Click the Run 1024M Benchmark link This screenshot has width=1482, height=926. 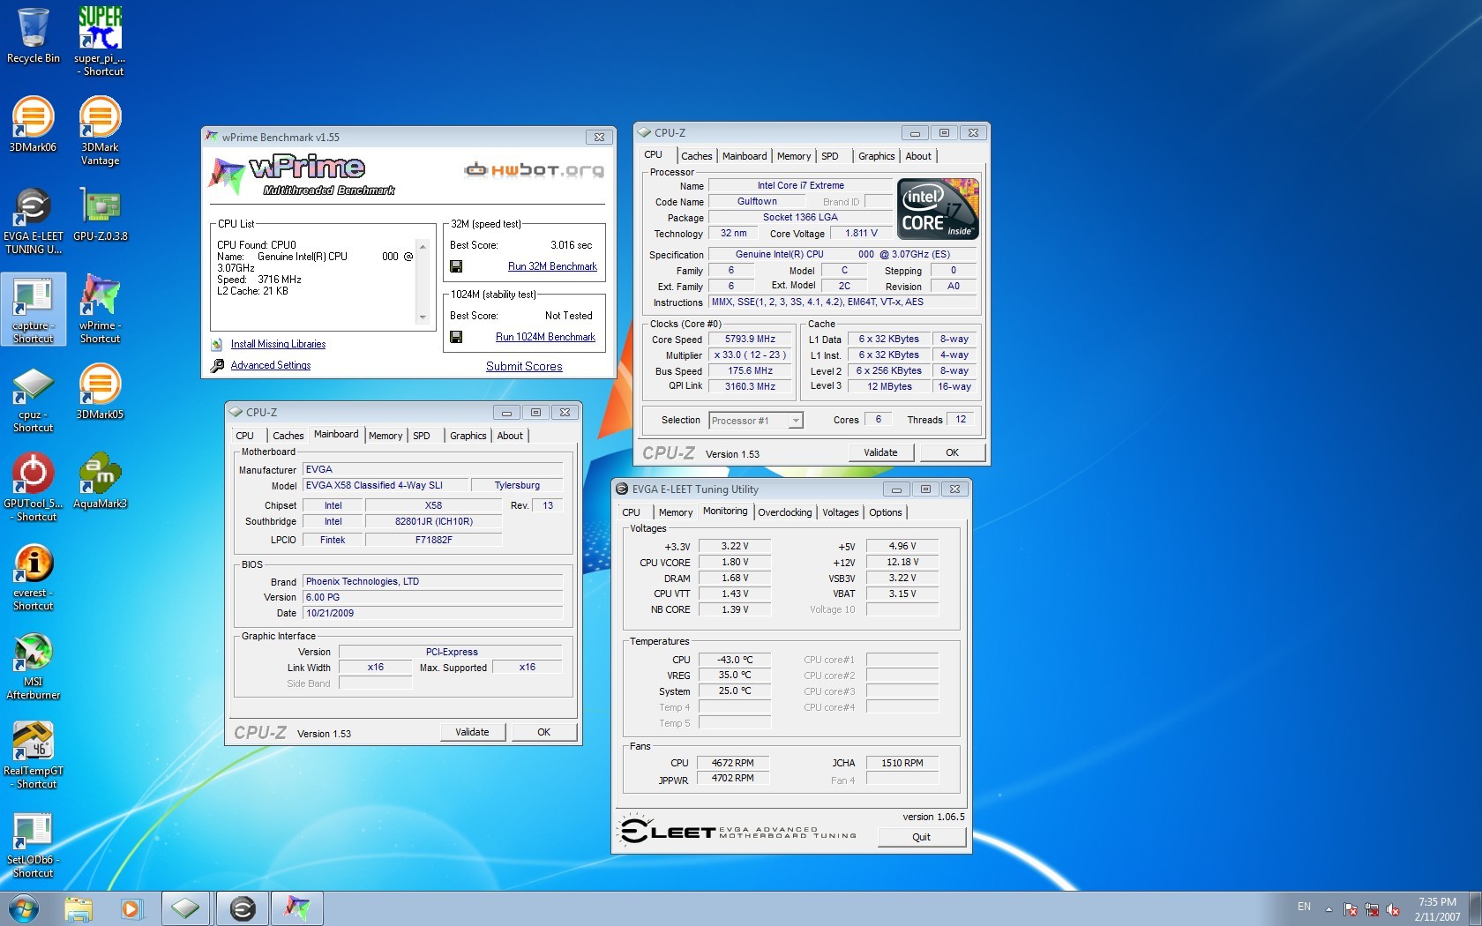(x=544, y=337)
